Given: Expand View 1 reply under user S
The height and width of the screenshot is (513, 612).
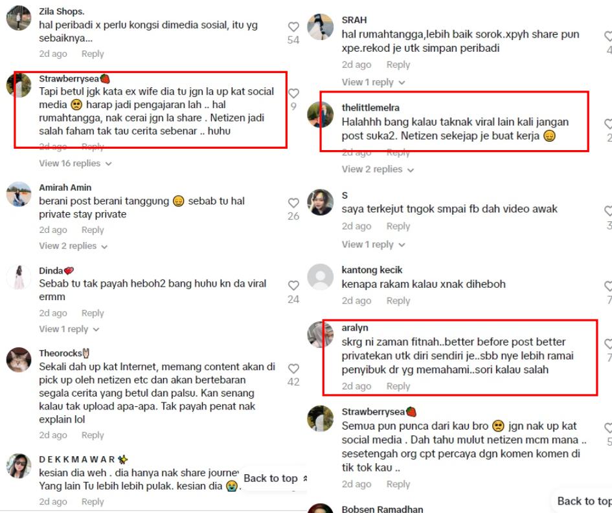Looking at the screenshot, I should [x=374, y=245].
